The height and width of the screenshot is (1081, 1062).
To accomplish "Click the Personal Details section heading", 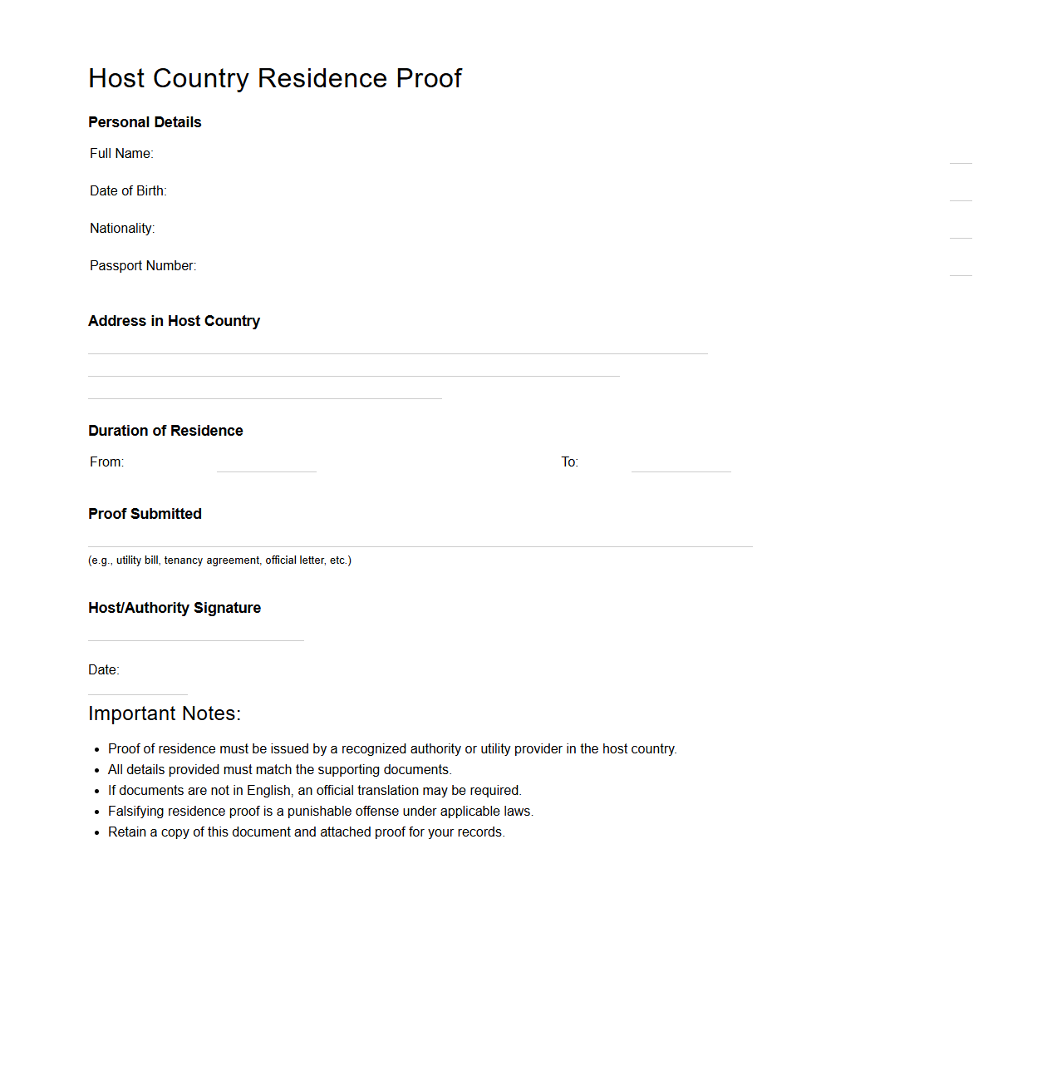I will pos(145,122).
